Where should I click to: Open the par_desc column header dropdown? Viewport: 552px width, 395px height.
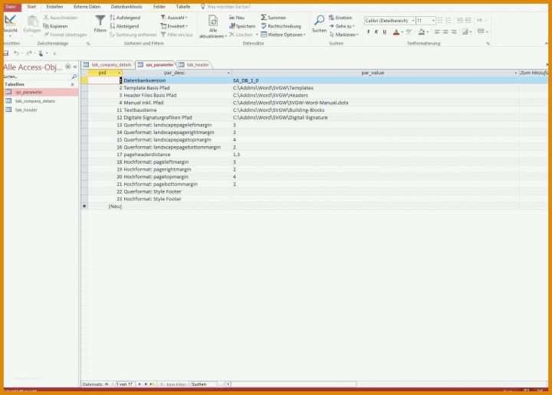click(228, 73)
